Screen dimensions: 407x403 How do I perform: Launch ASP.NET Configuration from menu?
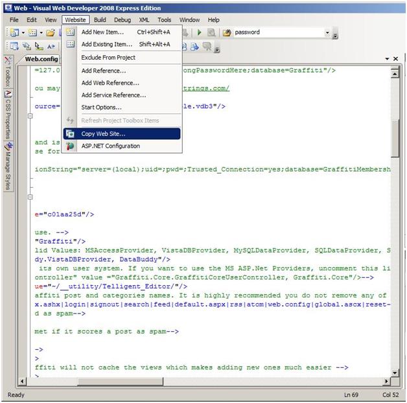pyautogui.click(x=122, y=146)
